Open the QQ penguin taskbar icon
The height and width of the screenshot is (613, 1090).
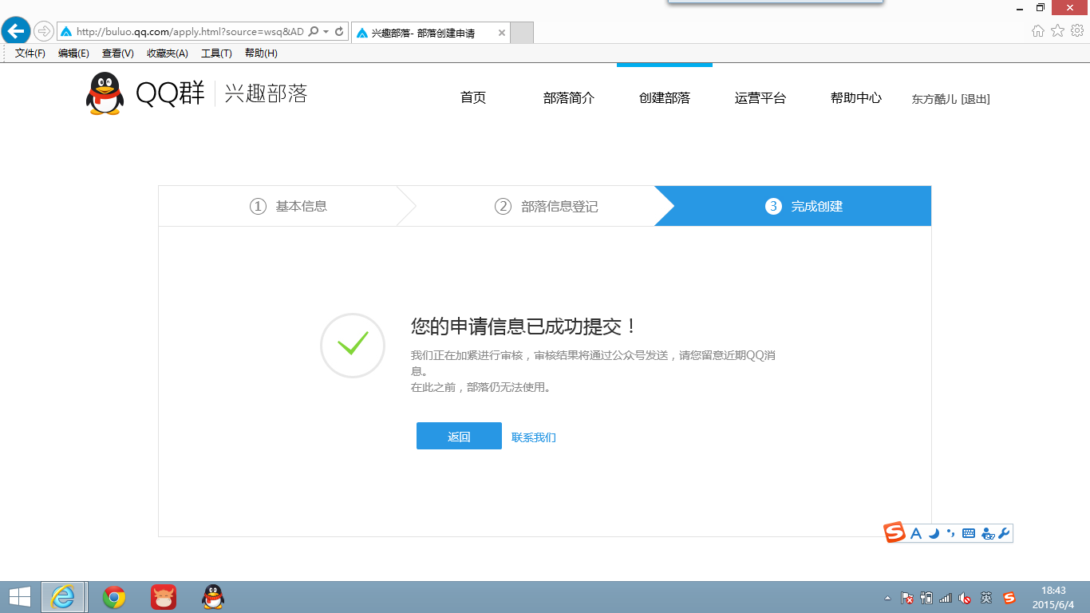tap(213, 597)
